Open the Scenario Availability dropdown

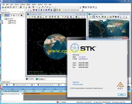[x=28, y=85]
